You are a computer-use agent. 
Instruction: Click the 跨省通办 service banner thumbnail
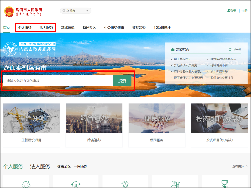click(94, 118)
